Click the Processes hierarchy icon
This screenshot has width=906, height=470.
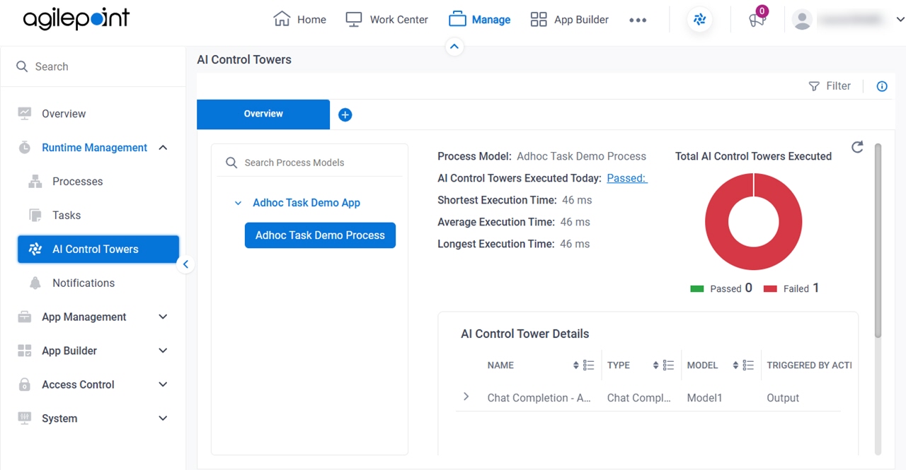pos(35,181)
